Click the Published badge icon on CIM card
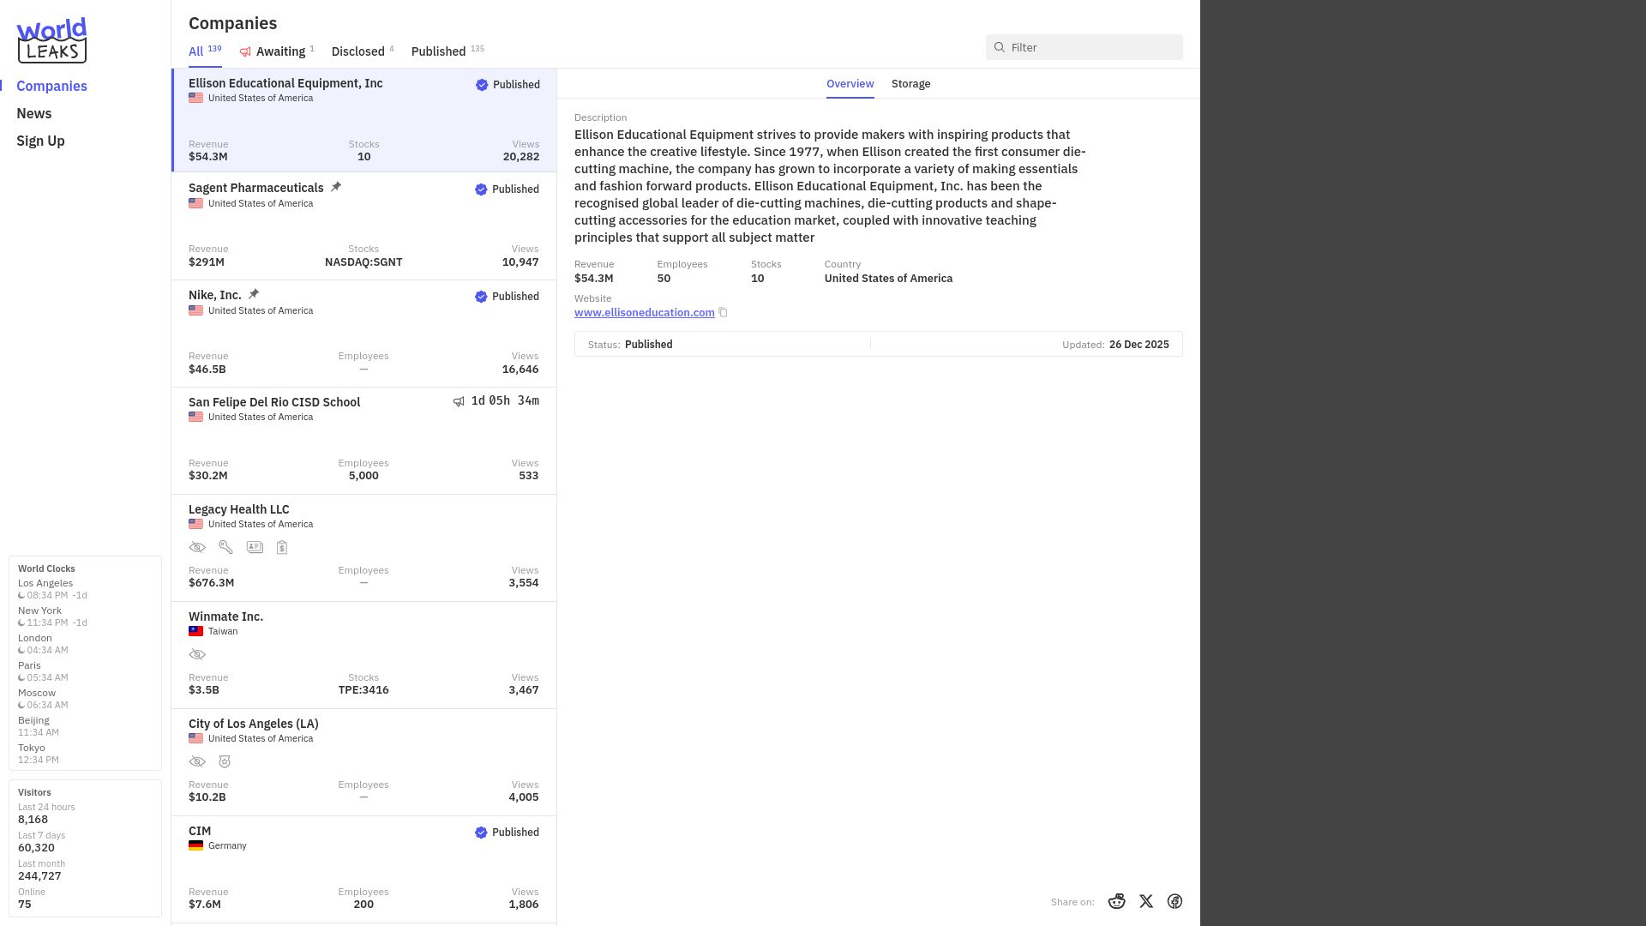Image resolution: width=1646 pixels, height=926 pixels. (481, 833)
